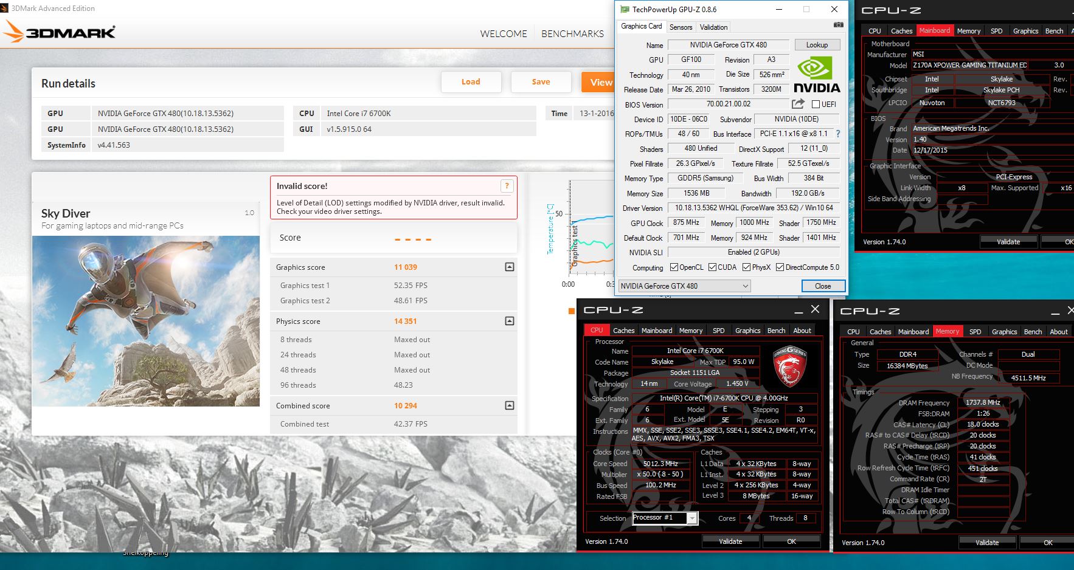
Task: Take a GPU-Z screenshot with the camera icon
Action: point(839,25)
